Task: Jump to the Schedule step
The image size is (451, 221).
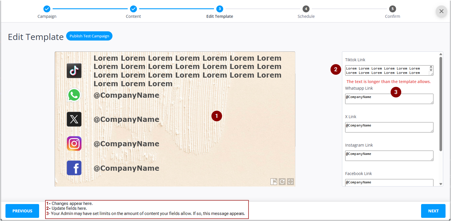Action: 306,9
